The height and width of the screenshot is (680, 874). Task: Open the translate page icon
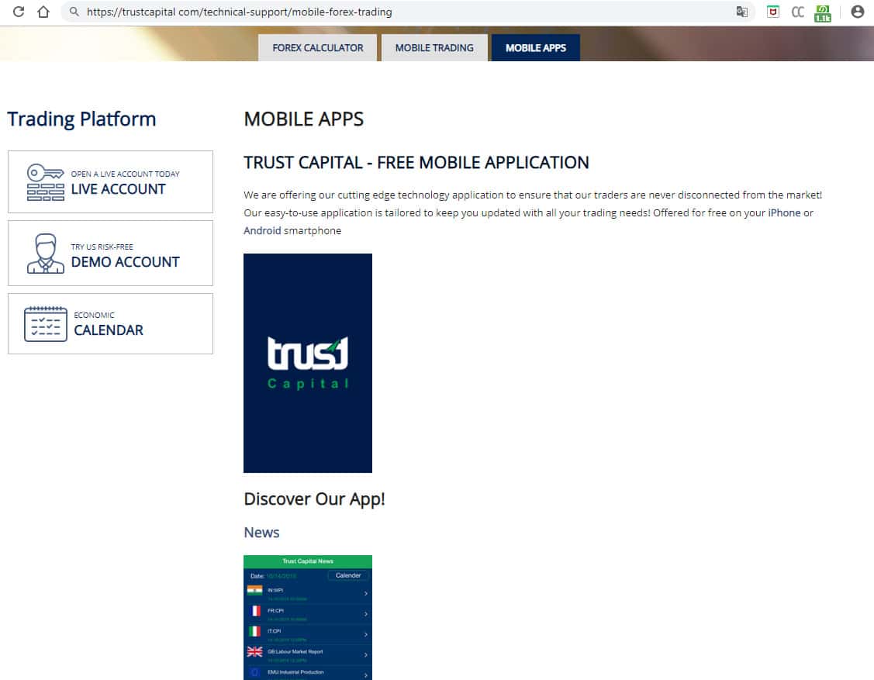741,12
